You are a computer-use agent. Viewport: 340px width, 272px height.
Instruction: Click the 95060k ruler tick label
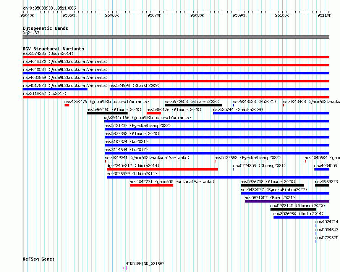(x=112, y=15)
